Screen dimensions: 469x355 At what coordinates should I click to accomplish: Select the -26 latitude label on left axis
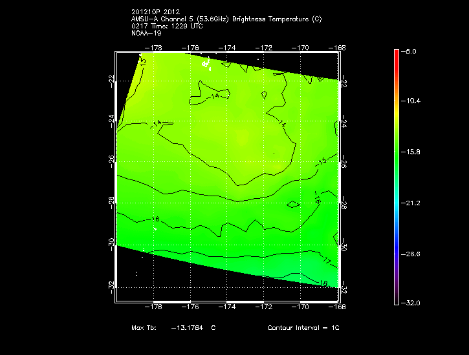pyautogui.click(x=111, y=159)
